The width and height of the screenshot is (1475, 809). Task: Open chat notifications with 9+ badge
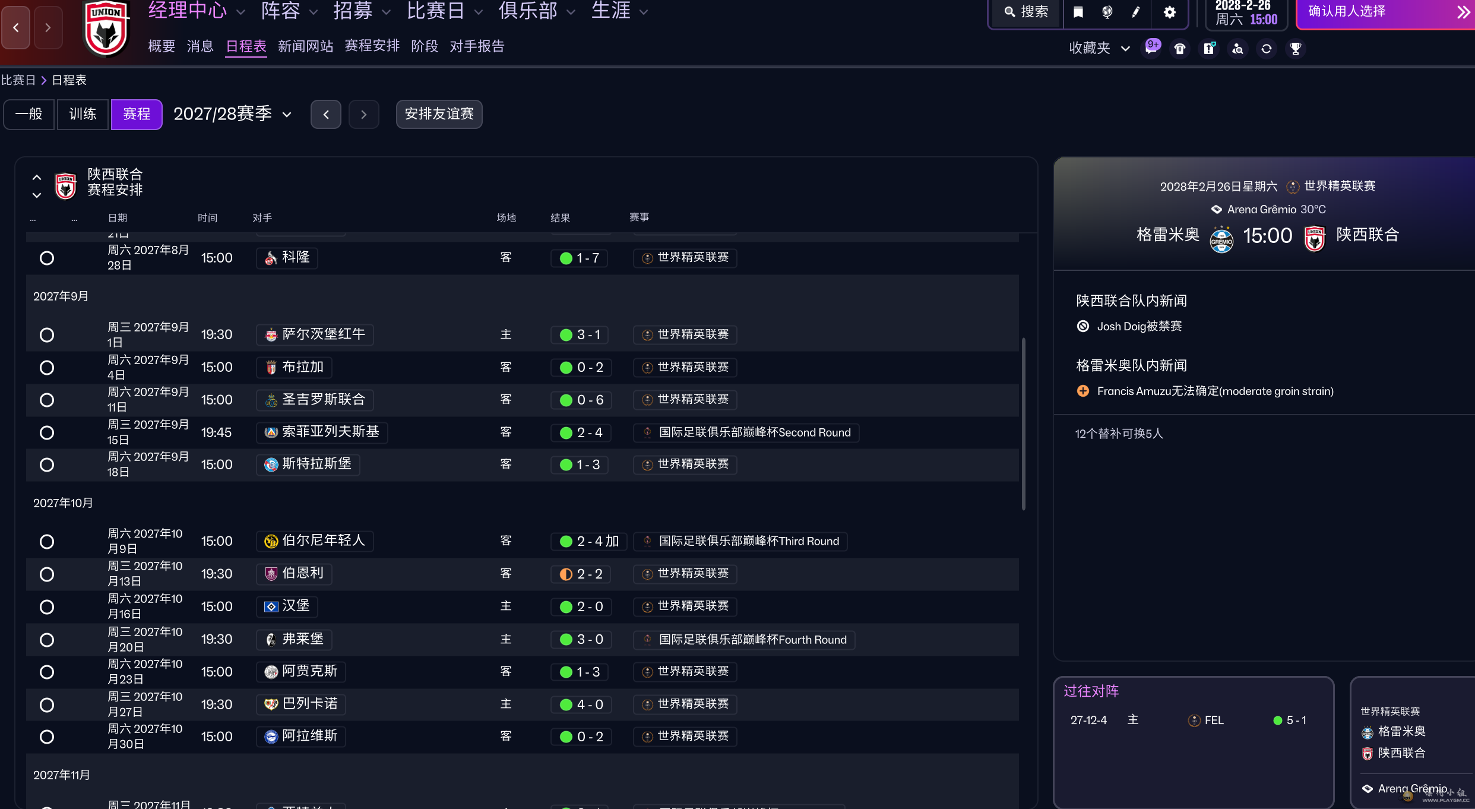click(1151, 48)
